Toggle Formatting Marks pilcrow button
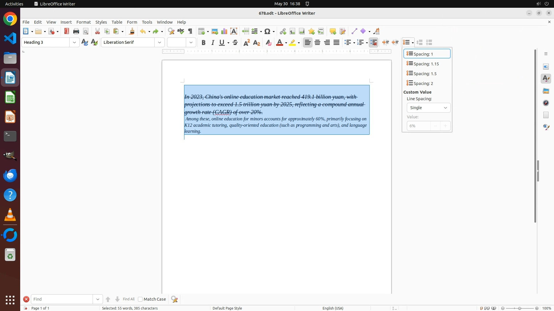The height and width of the screenshot is (311, 554). coord(190,31)
